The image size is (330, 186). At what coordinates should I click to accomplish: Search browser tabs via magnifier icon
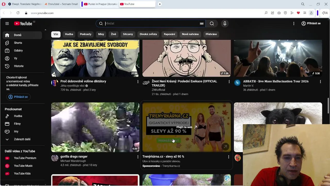(303, 4)
